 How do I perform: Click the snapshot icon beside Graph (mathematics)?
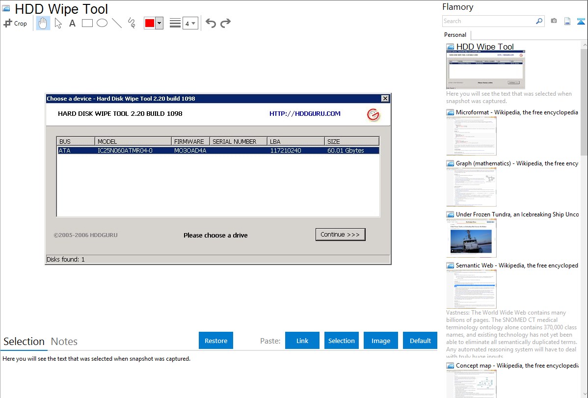pyautogui.click(x=450, y=163)
